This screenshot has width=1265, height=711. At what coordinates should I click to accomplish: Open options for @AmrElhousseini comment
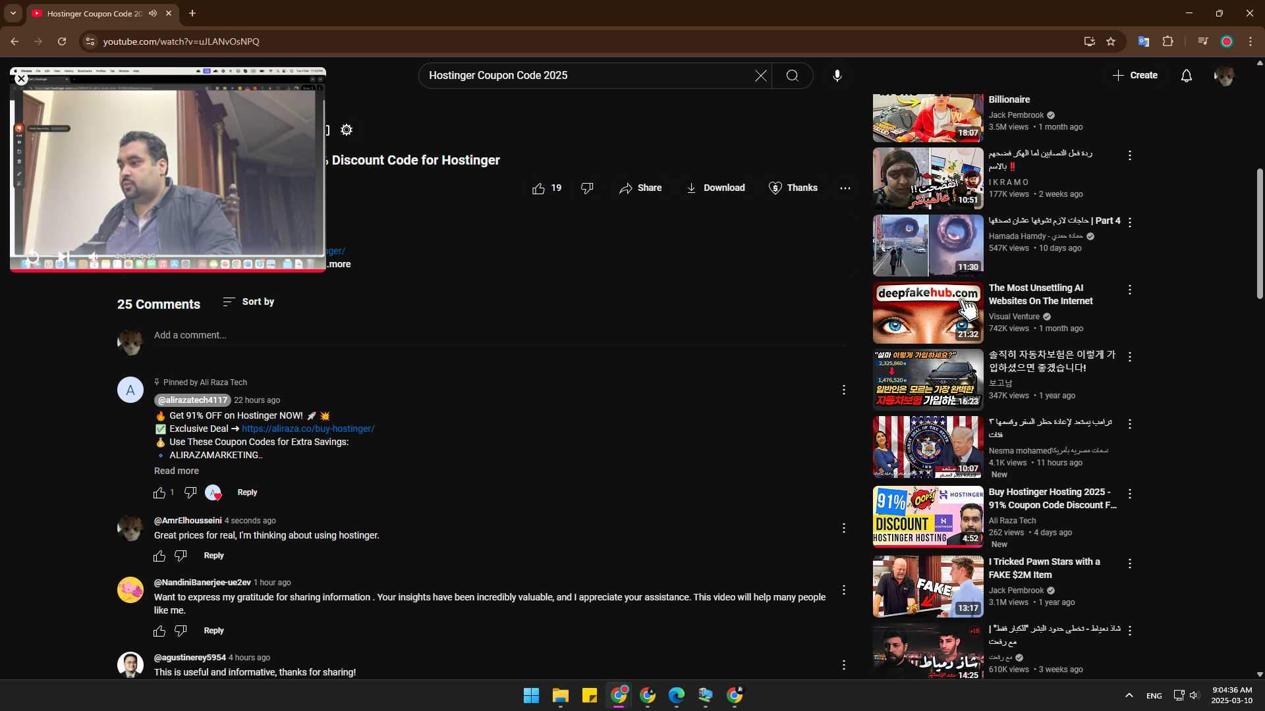point(844,528)
